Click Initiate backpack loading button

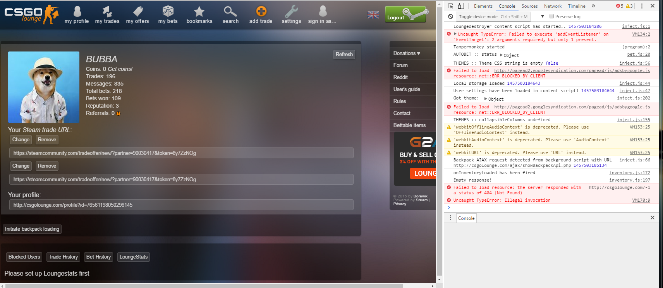point(32,229)
